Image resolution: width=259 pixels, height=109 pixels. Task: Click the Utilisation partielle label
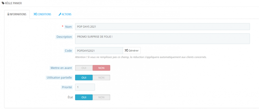point(59,78)
